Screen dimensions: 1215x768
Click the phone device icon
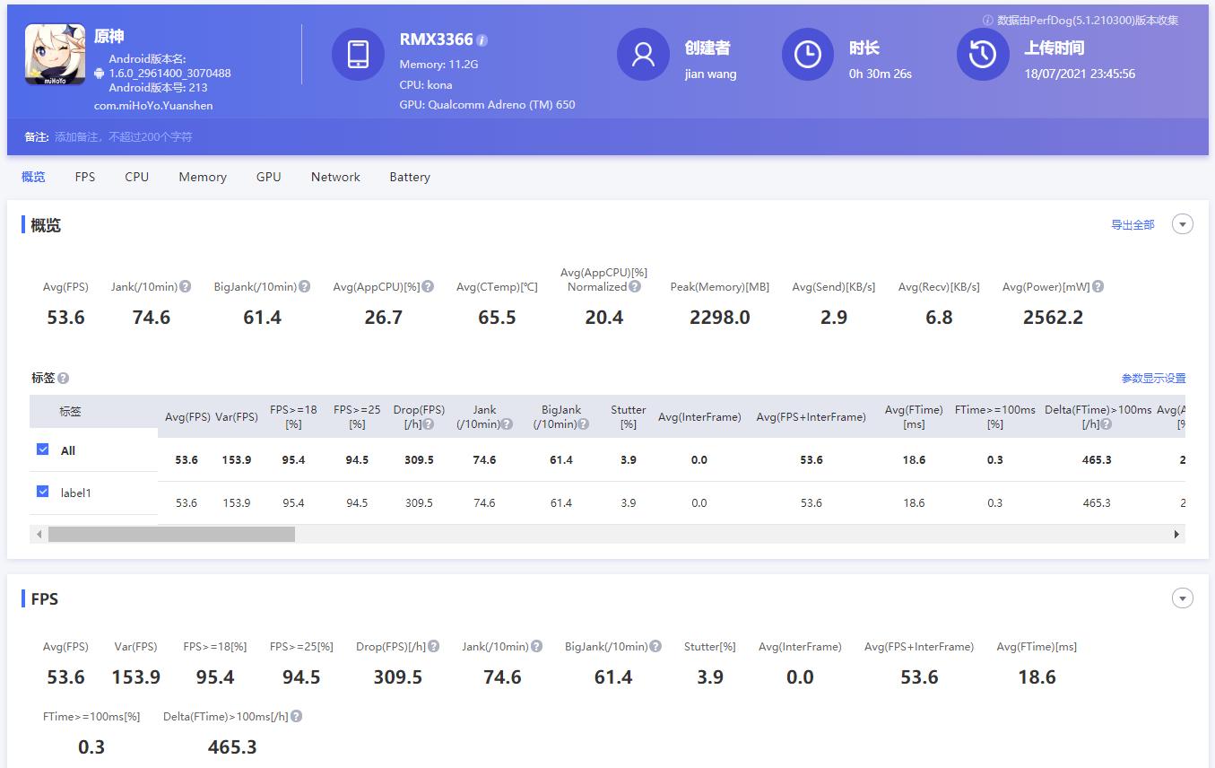358,55
